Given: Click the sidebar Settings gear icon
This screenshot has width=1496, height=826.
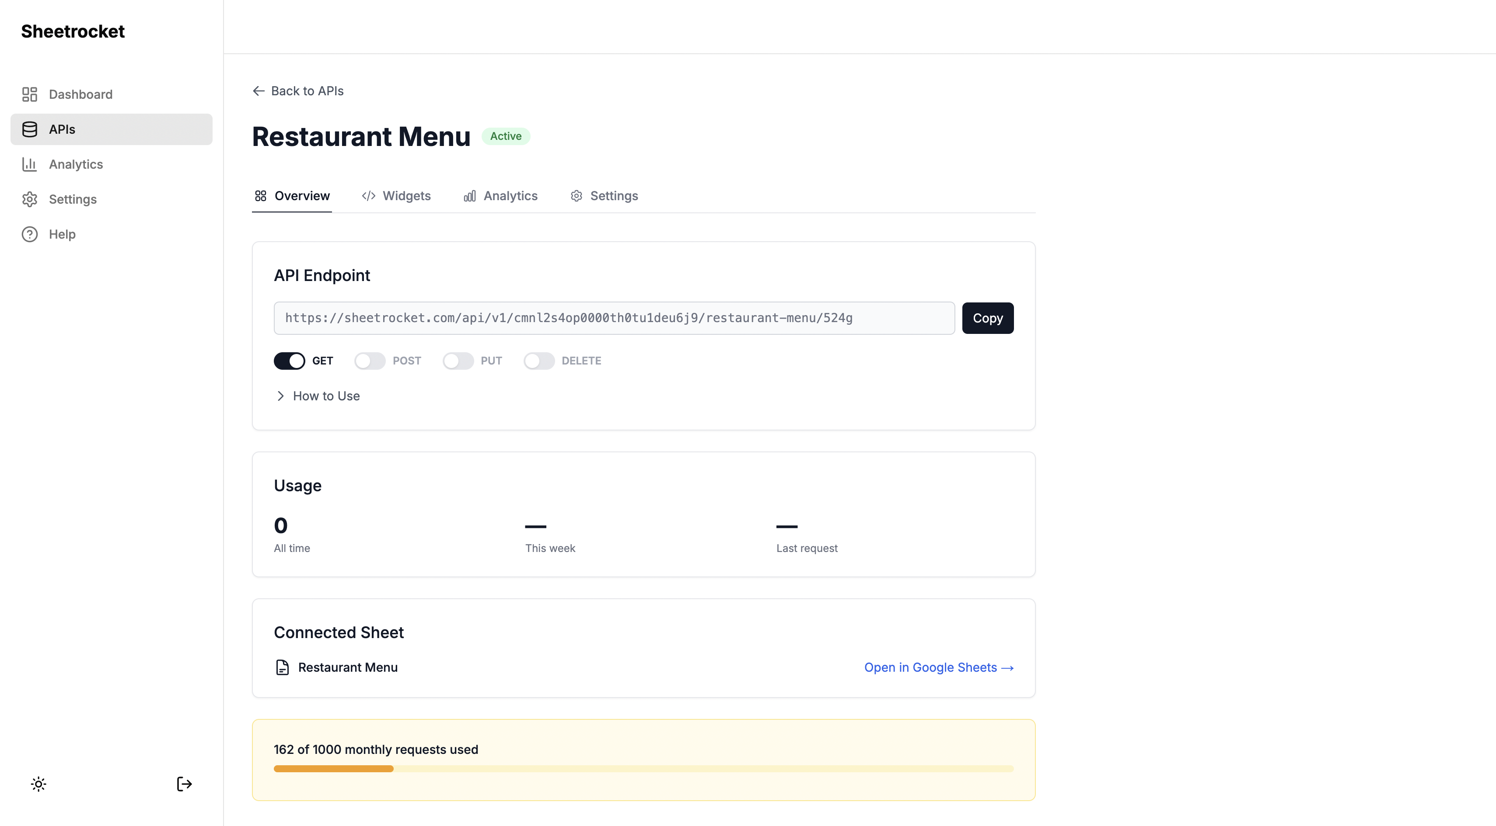Looking at the screenshot, I should tap(30, 199).
